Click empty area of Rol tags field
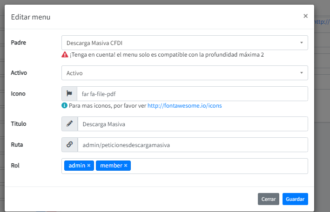Screen dimensions: 330x212 (x=219, y=166)
